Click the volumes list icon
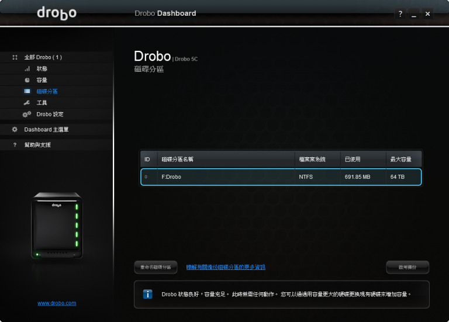Image resolution: width=449 pixels, height=322 pixels. pos(27,91)
